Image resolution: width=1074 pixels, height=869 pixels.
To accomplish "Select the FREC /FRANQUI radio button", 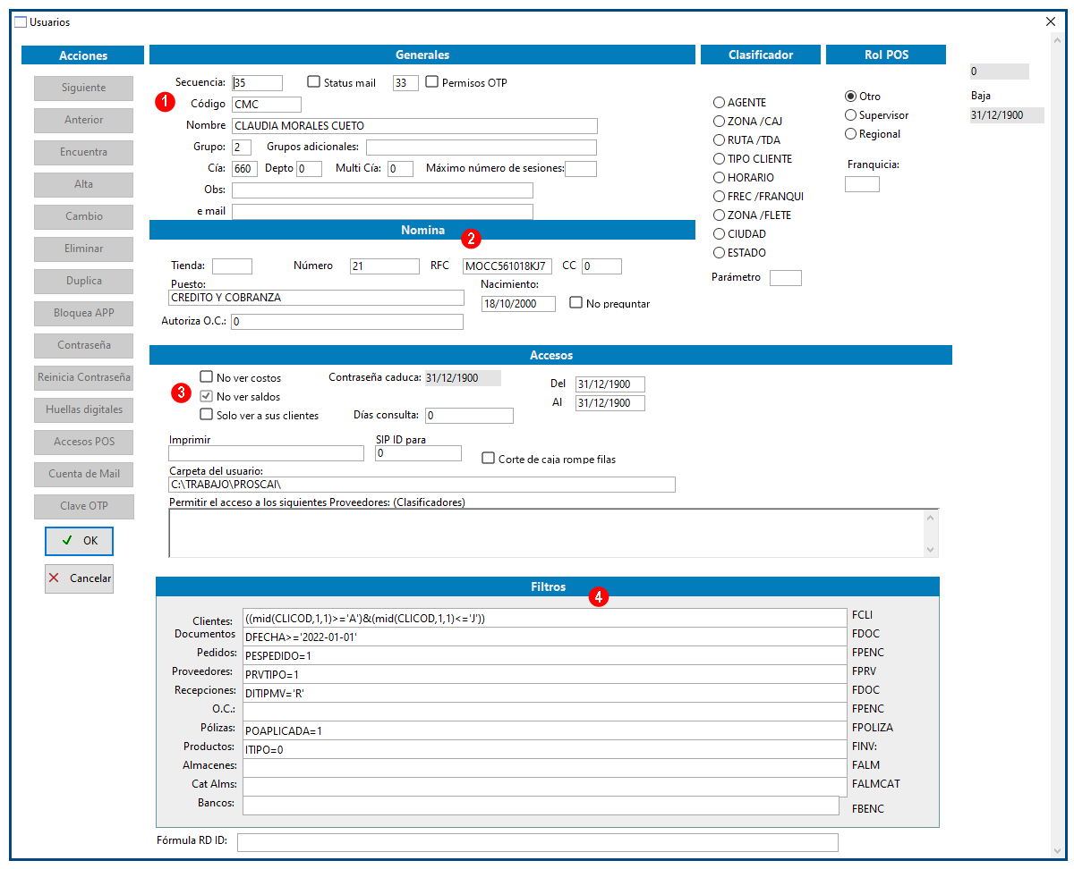I will pyautogui.click(x=719, y=197).
